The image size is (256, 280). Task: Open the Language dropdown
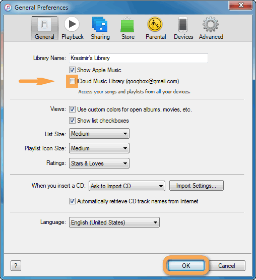pyautogui.click(x=114, y=222)
